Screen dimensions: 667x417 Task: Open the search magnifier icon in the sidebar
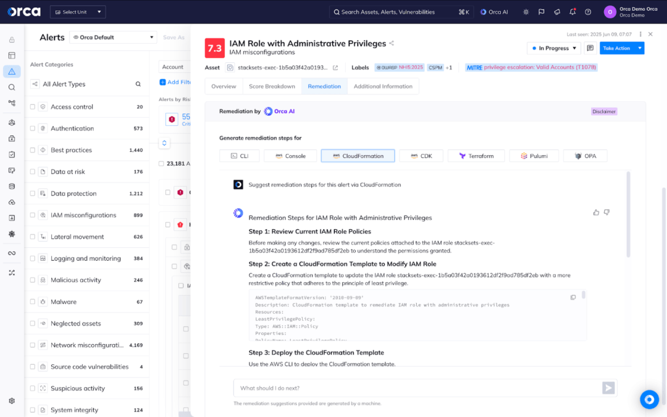12,87
